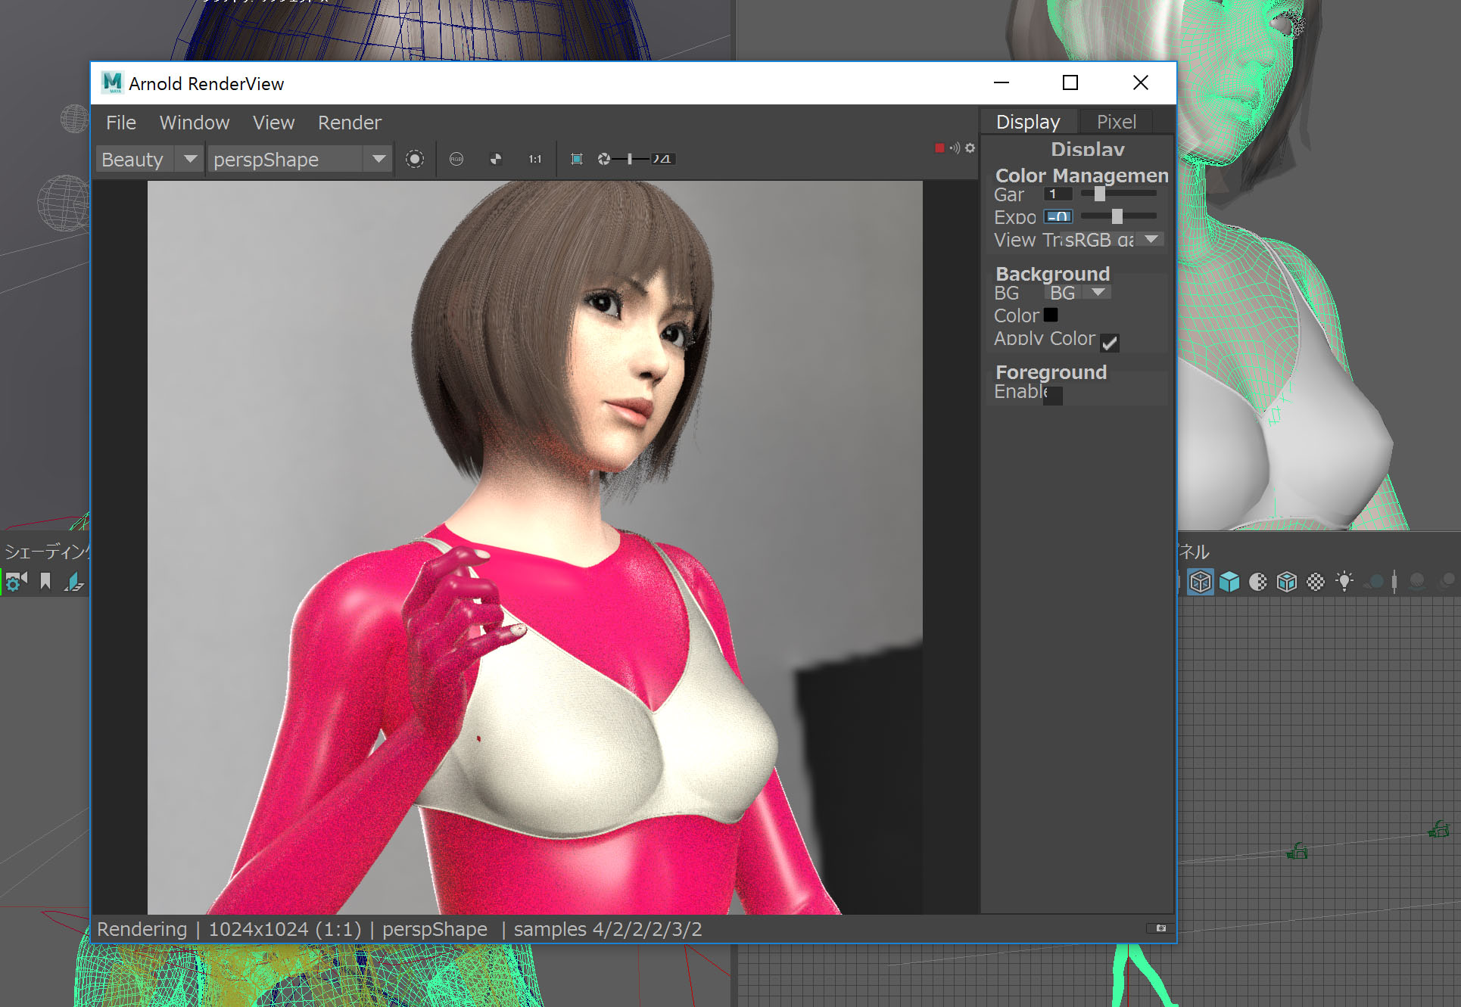The width and height of the screenshot is (1461, 1007).
Task: Click the toolbar exposure slider handle
Action: tap(630, 159)
